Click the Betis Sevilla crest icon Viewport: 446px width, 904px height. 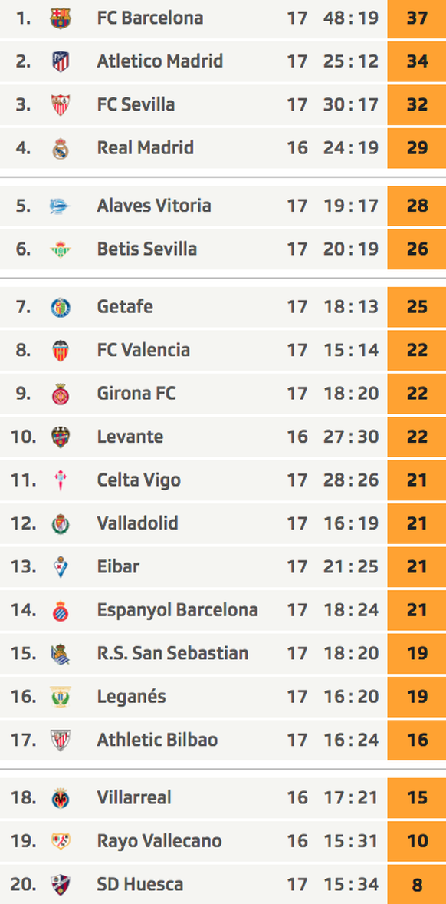tap(60, 249)
